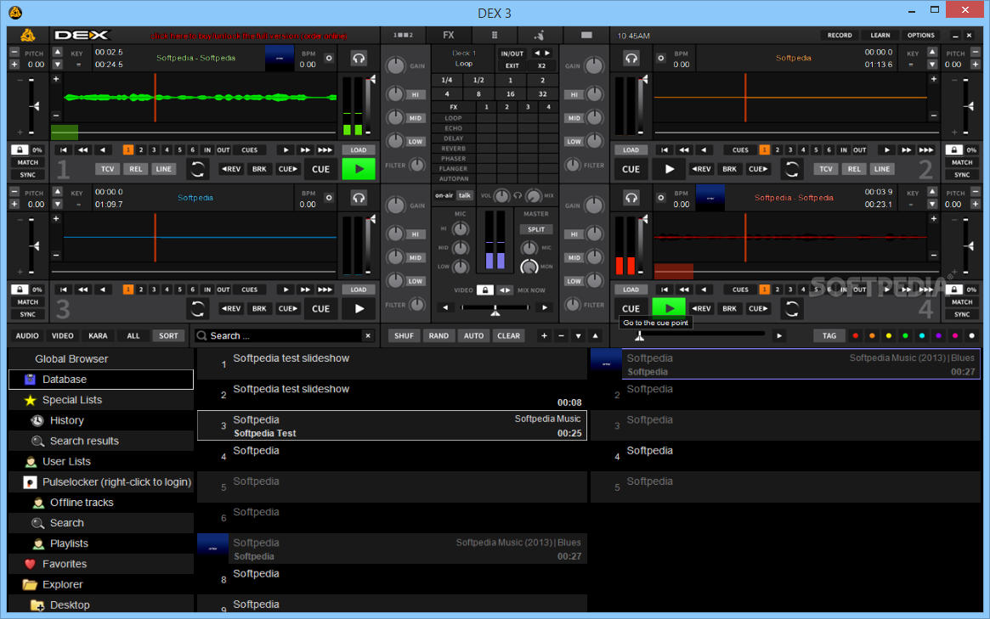Select the red tag color dot
The width and height of the screenshot is (990, 619).
point(856,335)
